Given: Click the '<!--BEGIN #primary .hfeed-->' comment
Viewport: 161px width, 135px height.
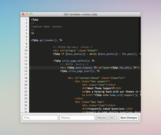Looking at the screenshot, I should point(73,47).
